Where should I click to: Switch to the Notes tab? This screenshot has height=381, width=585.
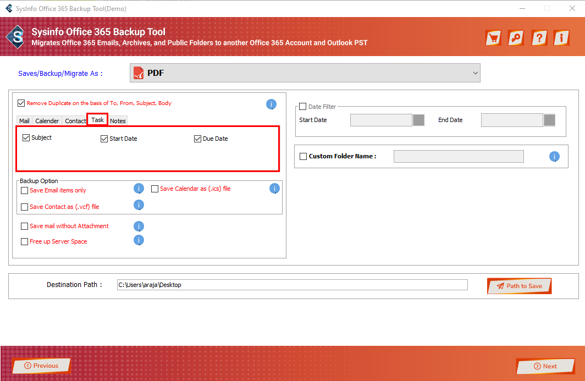pyautogui.click(x=118, y=121)
